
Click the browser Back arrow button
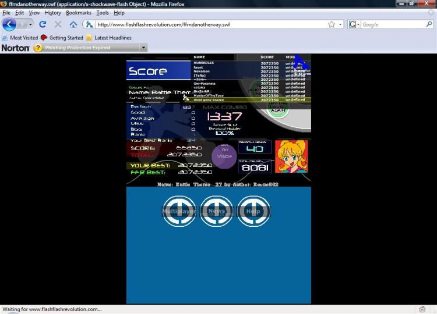10,24
